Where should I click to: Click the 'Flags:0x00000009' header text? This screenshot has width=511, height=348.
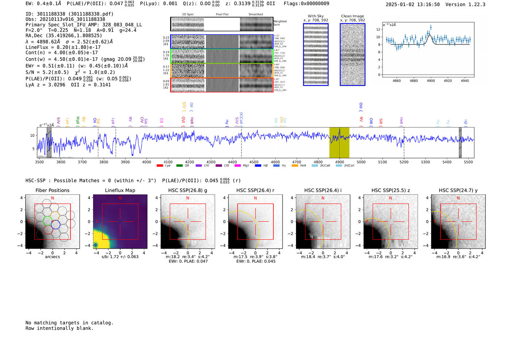pyautogui.click(x=306, y=4)
